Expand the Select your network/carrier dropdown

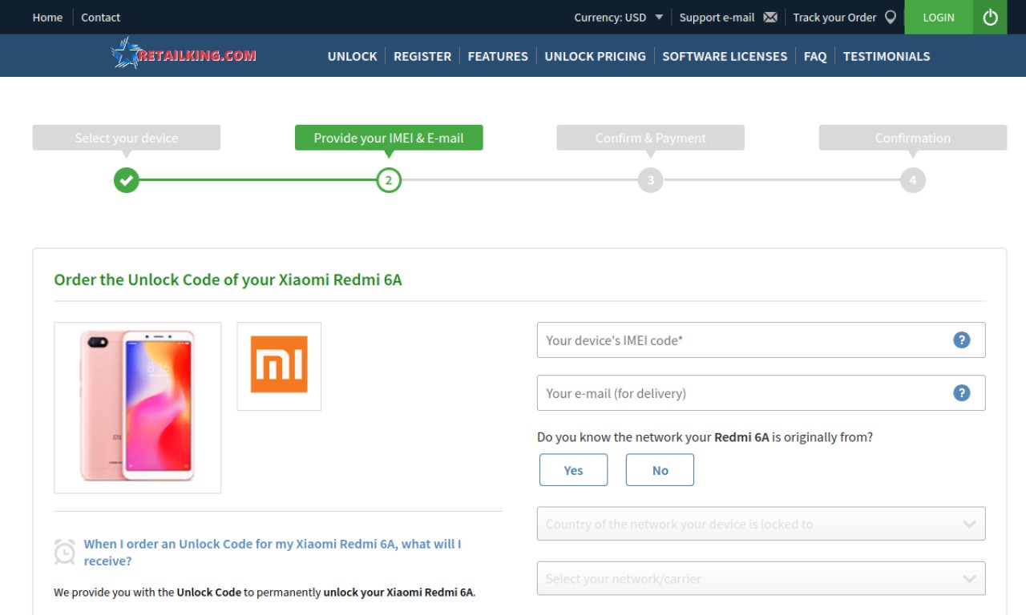[x=761, y=578]
